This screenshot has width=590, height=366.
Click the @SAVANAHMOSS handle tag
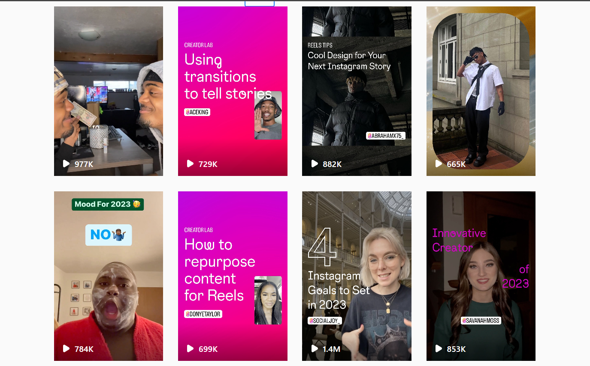[x=481, y=321]
